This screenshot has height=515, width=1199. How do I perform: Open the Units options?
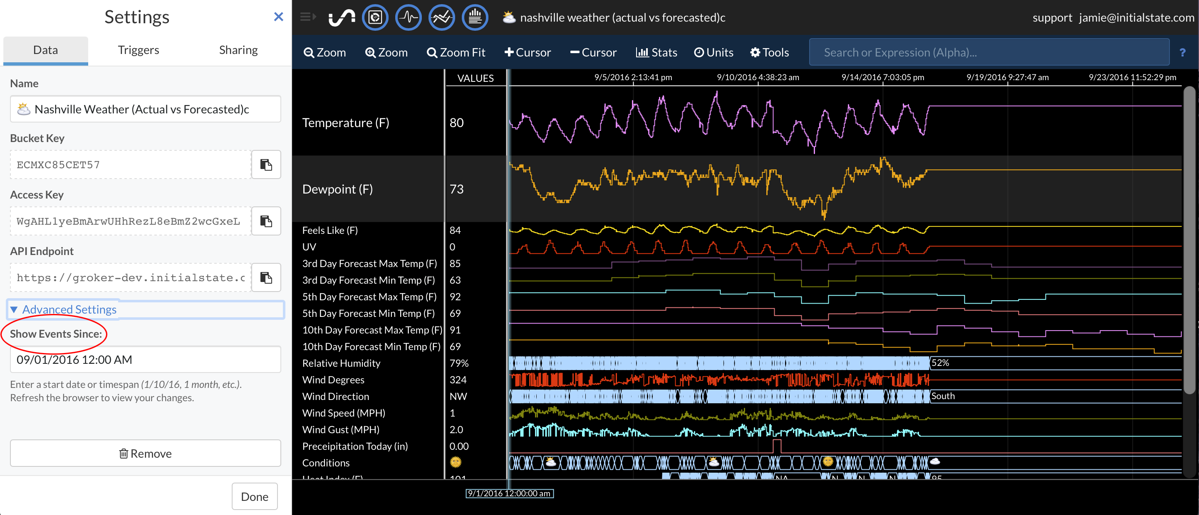click(713, 52)
